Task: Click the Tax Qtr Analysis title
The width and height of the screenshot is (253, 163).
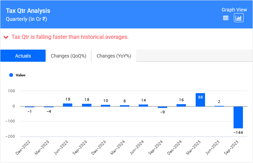Action: pos(28,11)
